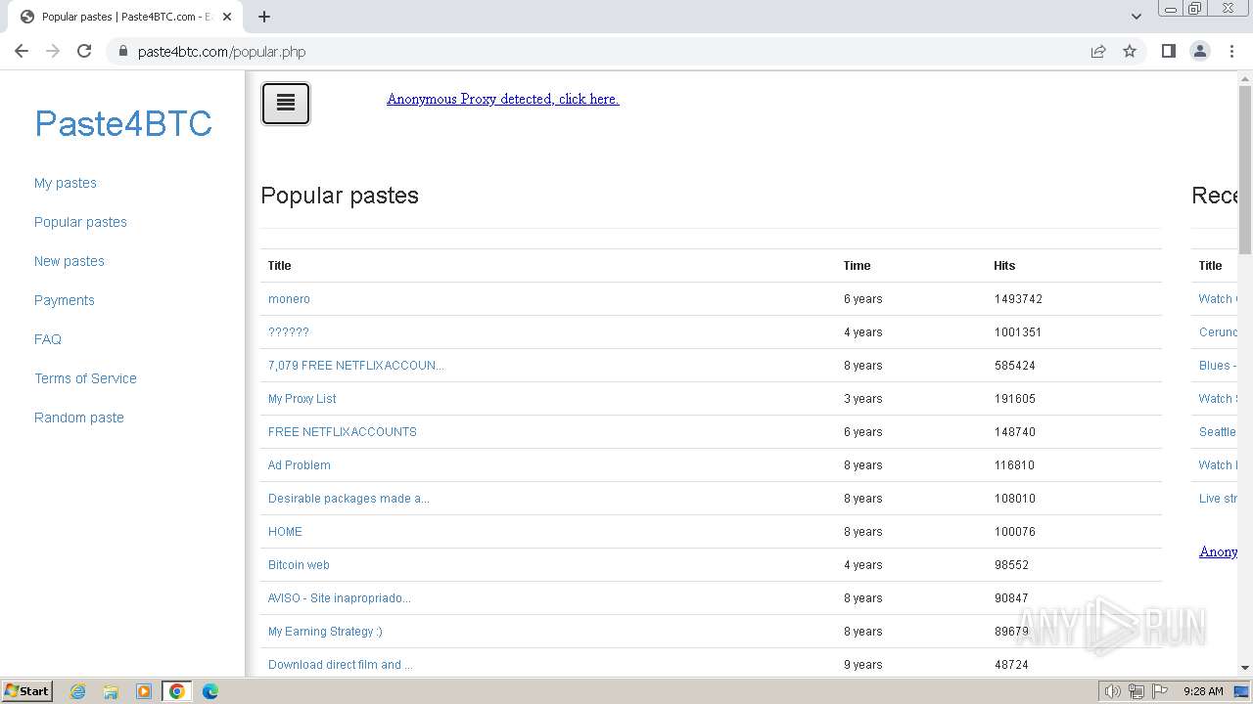
Task: Click the scrollbar down arrow
Action: (1245, 668)
